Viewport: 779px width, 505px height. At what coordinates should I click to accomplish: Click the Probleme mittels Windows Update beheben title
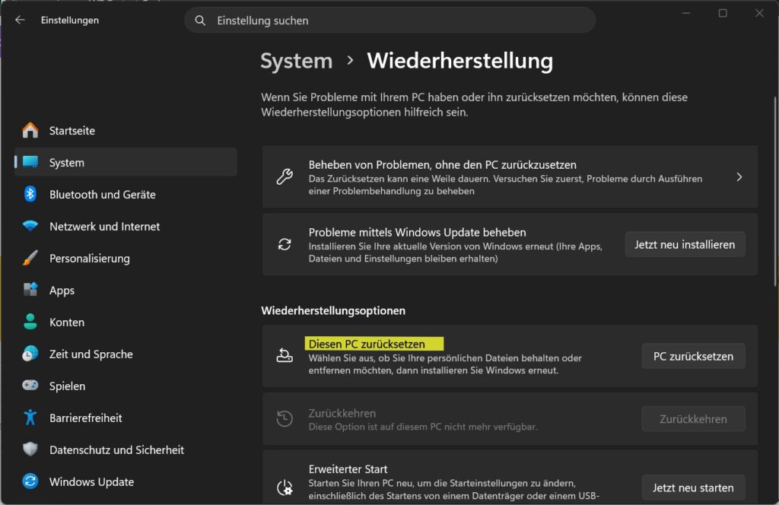418,233
